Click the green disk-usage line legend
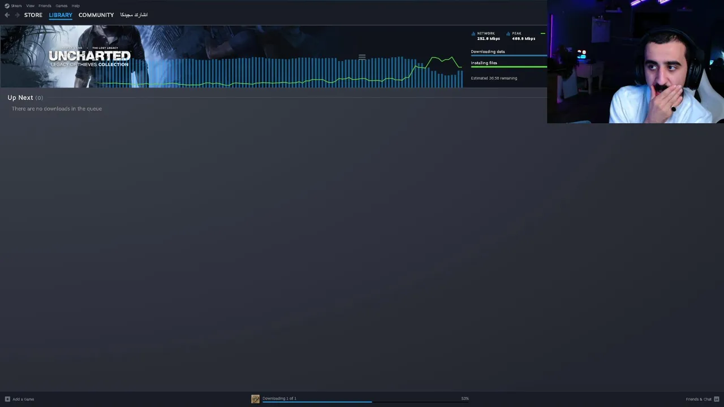Screen dimensions: 724x407 tap(543, 33)
